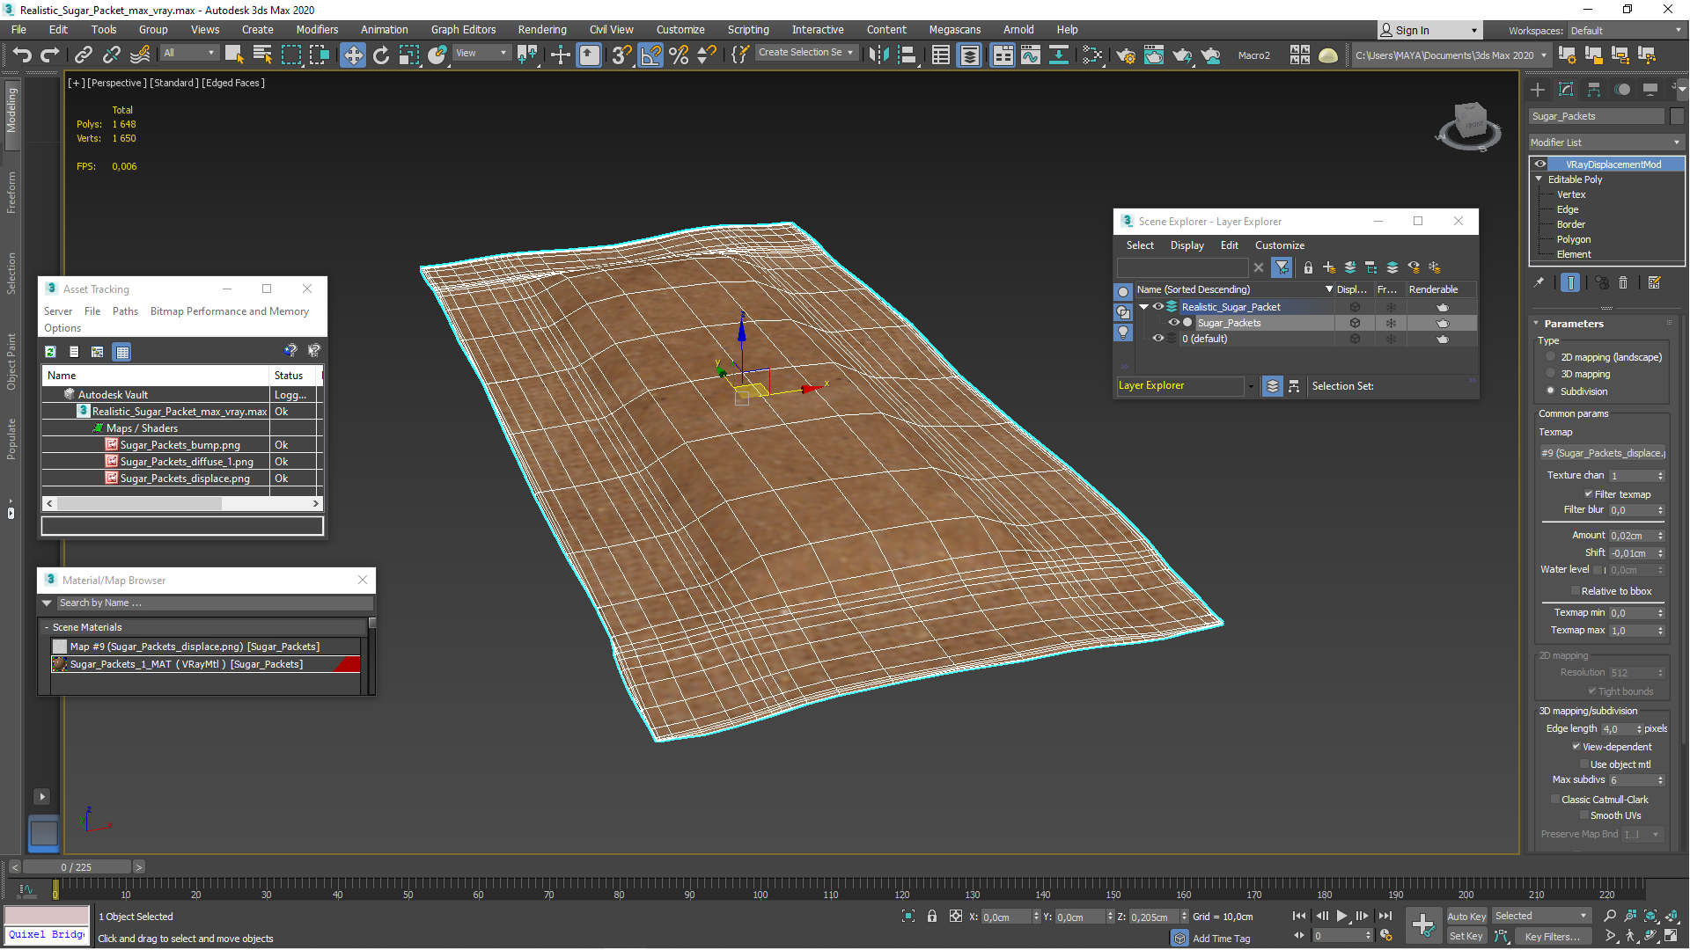The height and width of the screenshot is (950, 1690).
Task: Switch Asset Tracking to table view icon
Action: (122, 352)
